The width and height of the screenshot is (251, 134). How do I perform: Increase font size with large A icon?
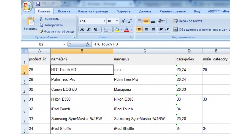coord(123,21)
